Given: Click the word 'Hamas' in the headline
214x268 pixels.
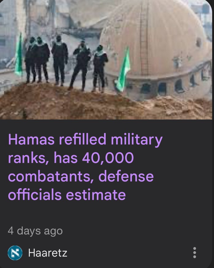Looking at the screenshot, I should click(31, 139).
